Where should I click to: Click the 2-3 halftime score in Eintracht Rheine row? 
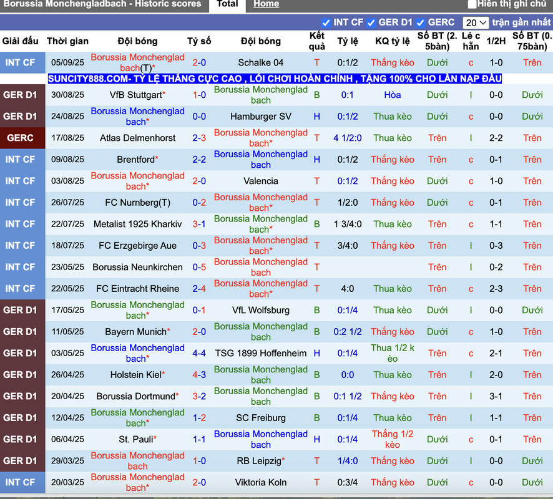(x=496, y=289)
